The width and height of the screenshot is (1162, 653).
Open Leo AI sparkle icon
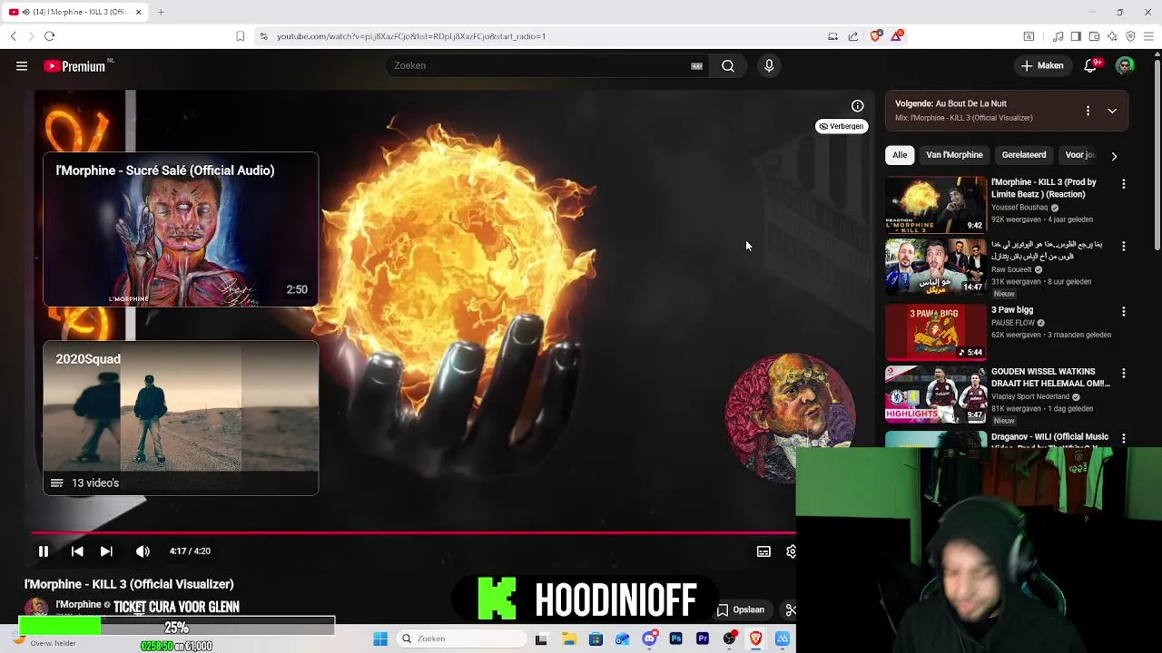pyautogui.click(x=1112, y=36)
